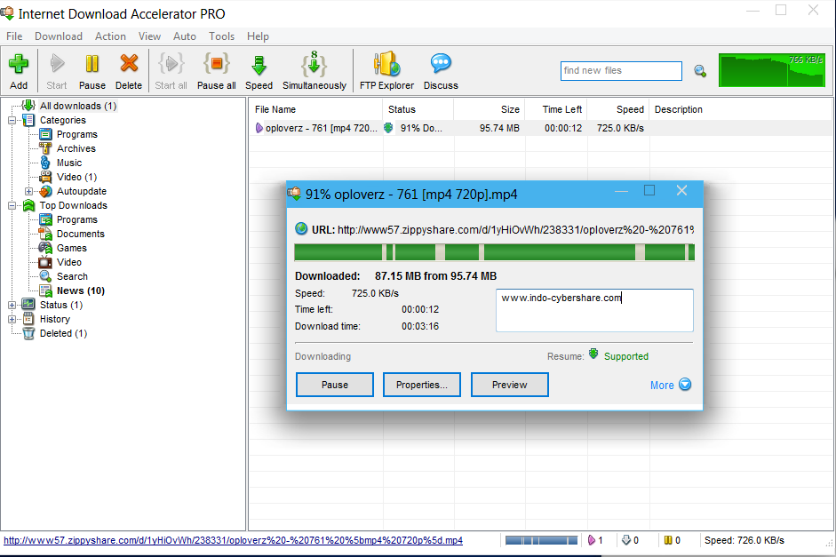Open Simultaneously downloads setting icon

(x=314, y=71)
